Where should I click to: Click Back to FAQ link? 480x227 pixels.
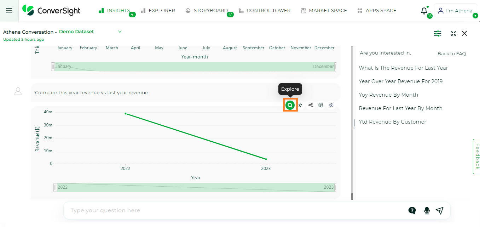(x=452, y=54)
